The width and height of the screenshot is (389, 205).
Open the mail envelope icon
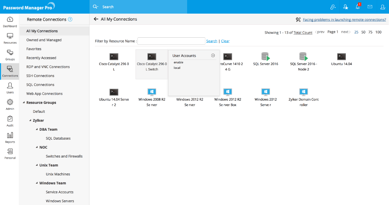pyautogui.click(x=370, y=7)
